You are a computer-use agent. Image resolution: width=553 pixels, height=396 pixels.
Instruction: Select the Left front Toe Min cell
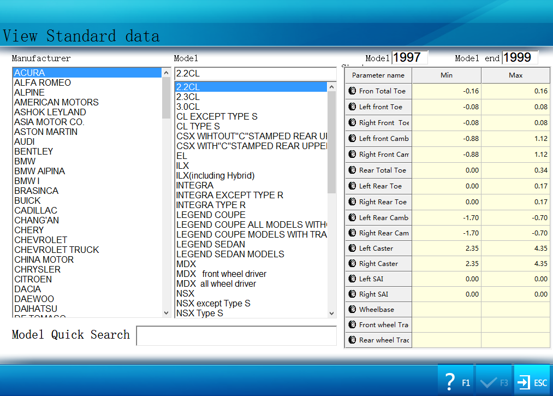[447, 107]
